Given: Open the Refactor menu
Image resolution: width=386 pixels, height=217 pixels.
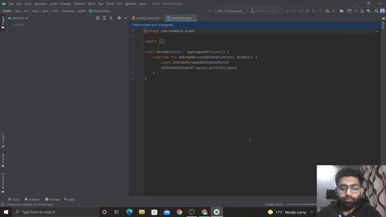Looking at the screenshot, I should (80, 4).
